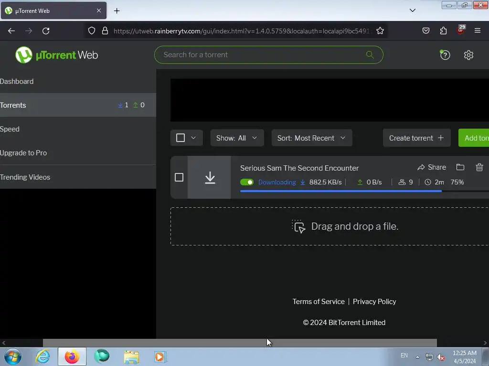
Task: Click the taskbar clock showing 12:25 AM
Action: tap(464, 357)
